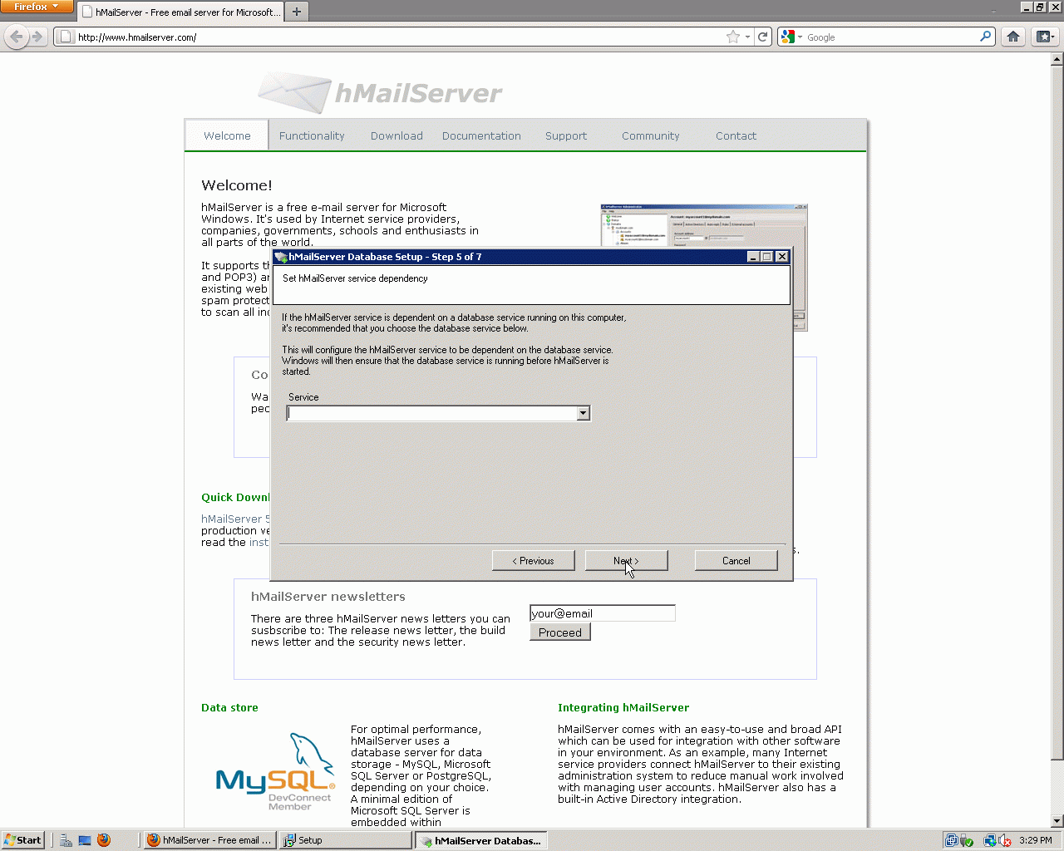Click "Set hMailServer service dependency" header text

coord(355,278)
